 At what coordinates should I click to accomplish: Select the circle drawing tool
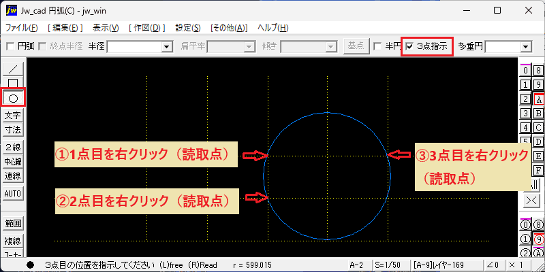point(13,99)
